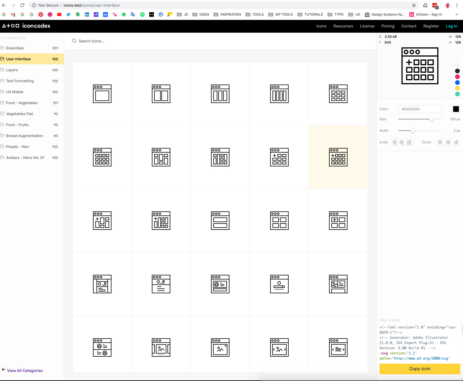Set line ends to round cap
Image resolution: width=463 pixels, height=381 pixels.
[x=402, y=142]
